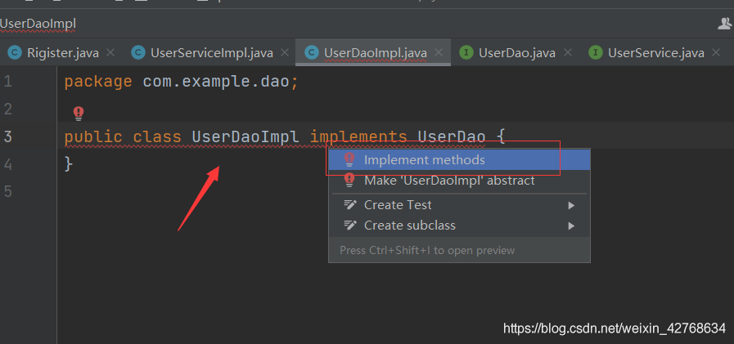The image size is (734, 344).
Task: Expand Create Test submenu arrow
Action: 571,206
